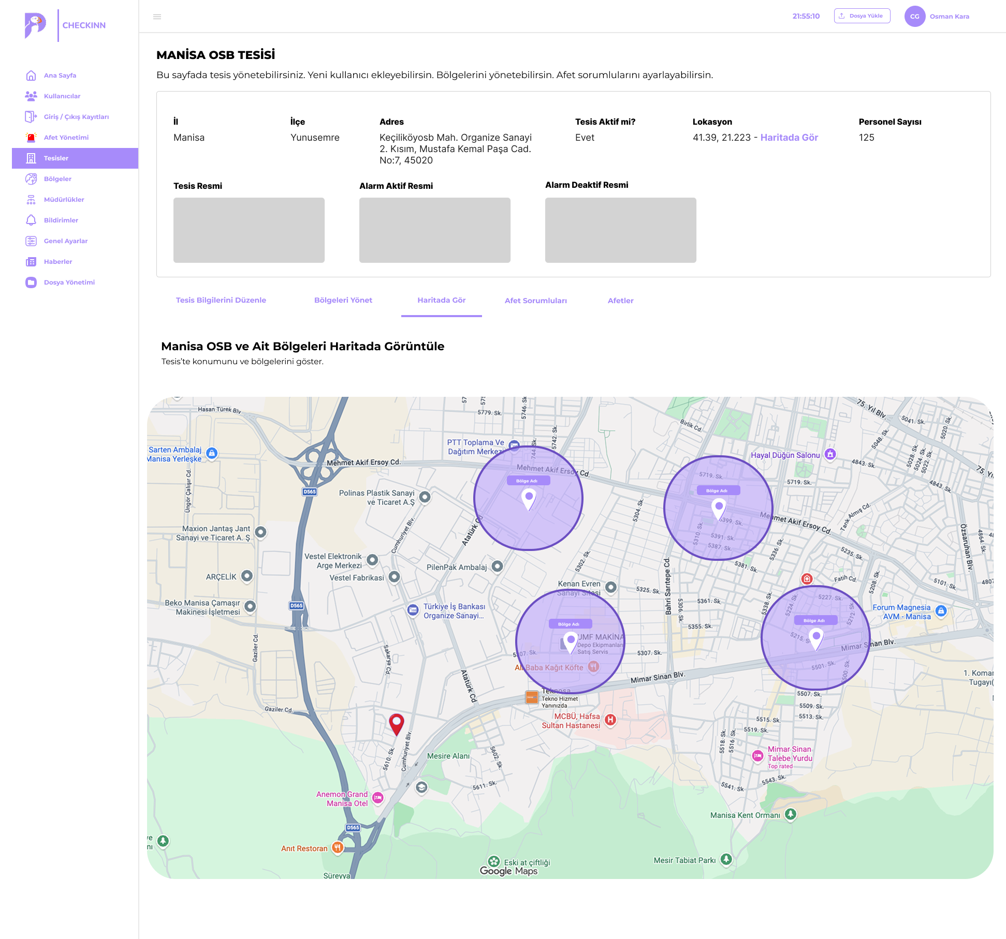
Task: Click the Haberler news icon
Action: pyautogui.click(x=31, y=262)
